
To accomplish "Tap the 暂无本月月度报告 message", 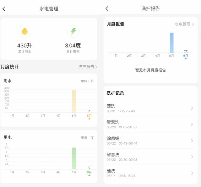I will point(150,70).
